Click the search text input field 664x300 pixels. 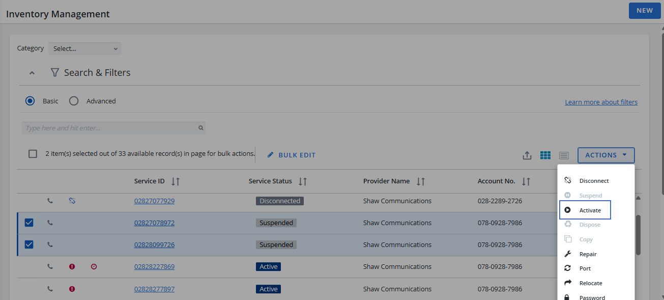pos(109,128)
